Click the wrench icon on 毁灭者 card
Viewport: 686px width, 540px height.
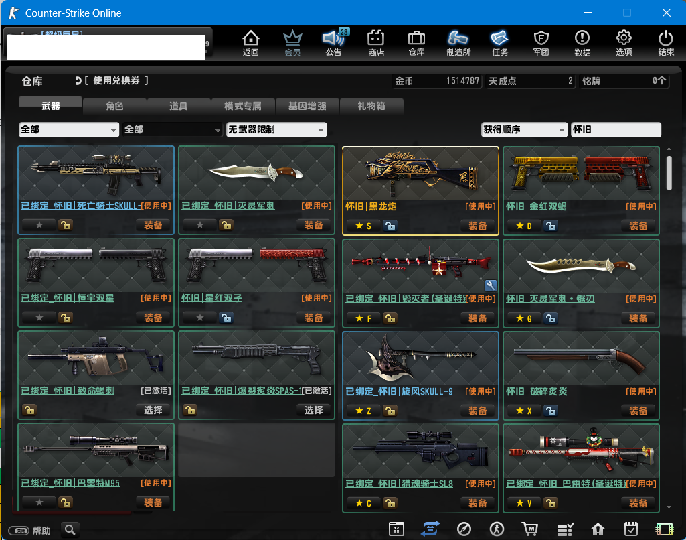491,285
